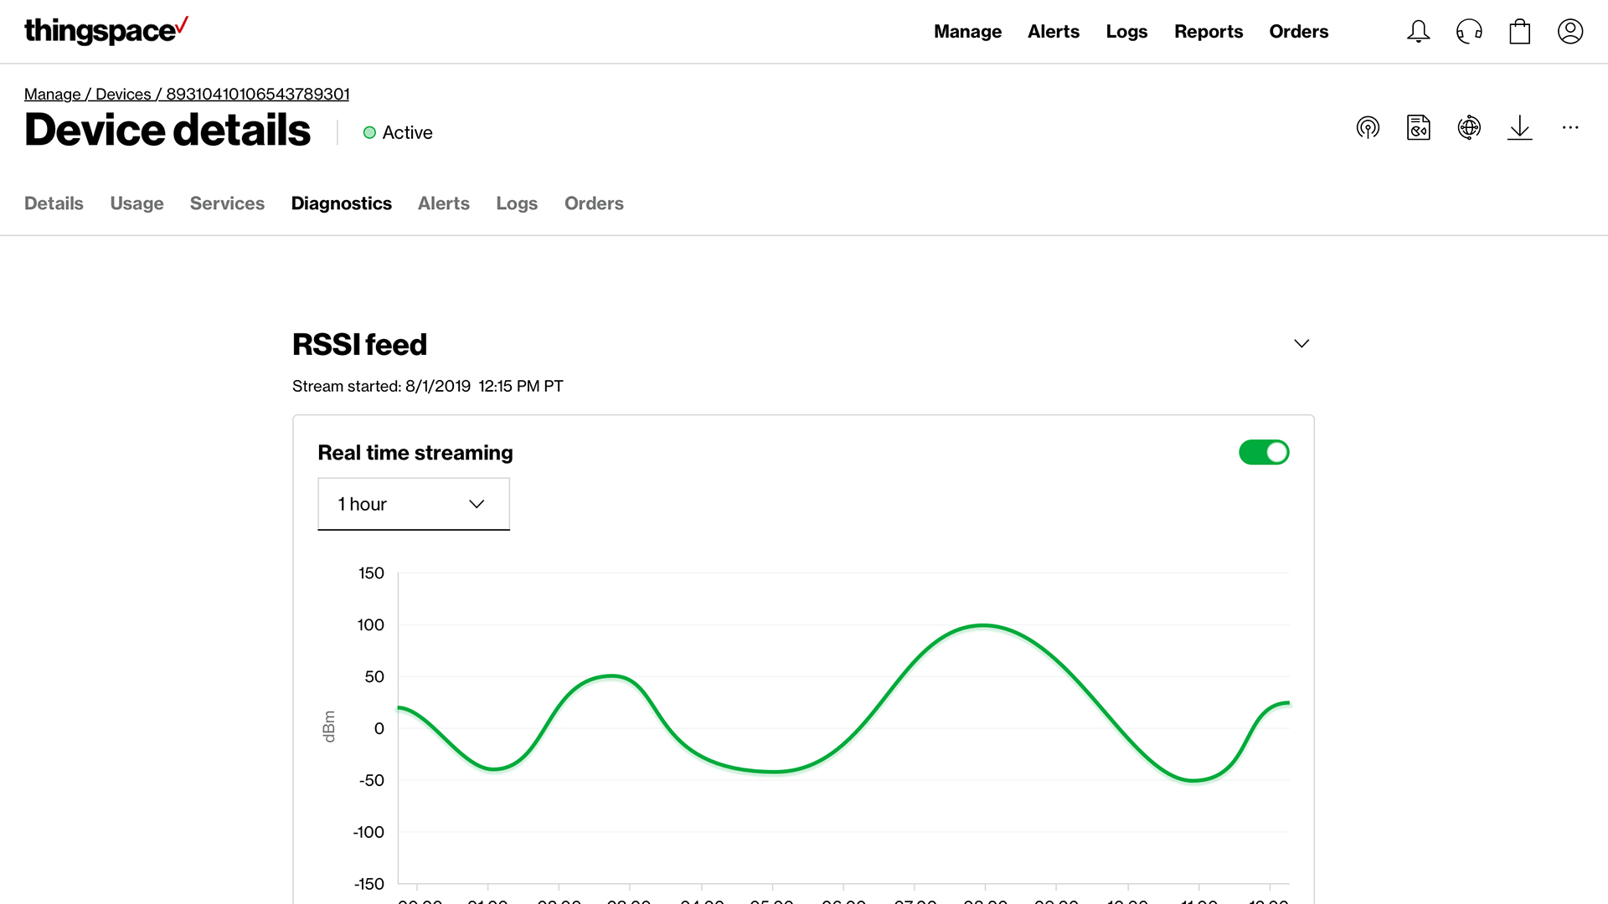Open Manage in top navigation
This screenshot has width=1608, height=904.
click(x=967, y=32)
